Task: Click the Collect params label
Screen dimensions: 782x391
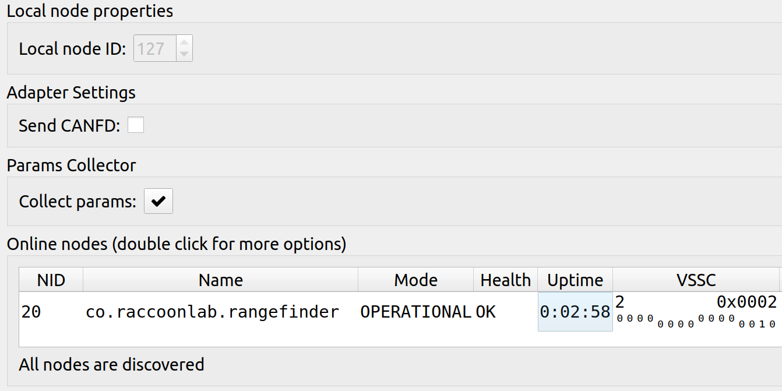Action: point(78,202)
